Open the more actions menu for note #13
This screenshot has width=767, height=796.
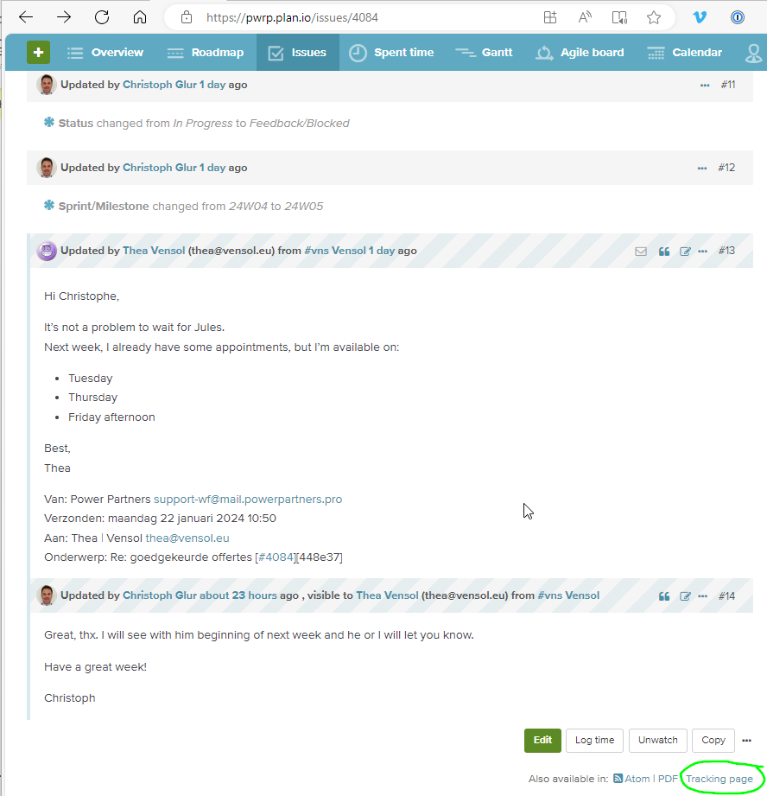coord(702,252)
